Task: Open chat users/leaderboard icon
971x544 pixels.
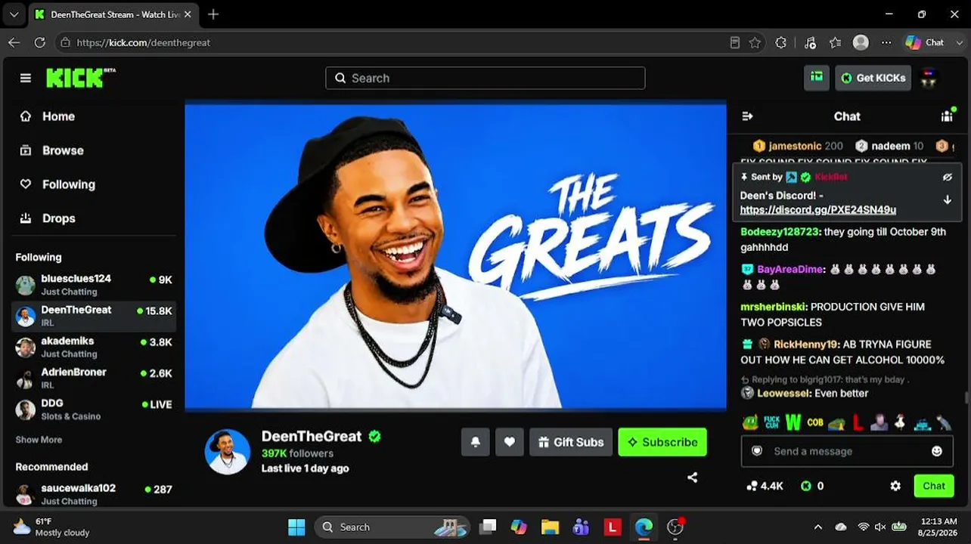Action: coord(947,116)
